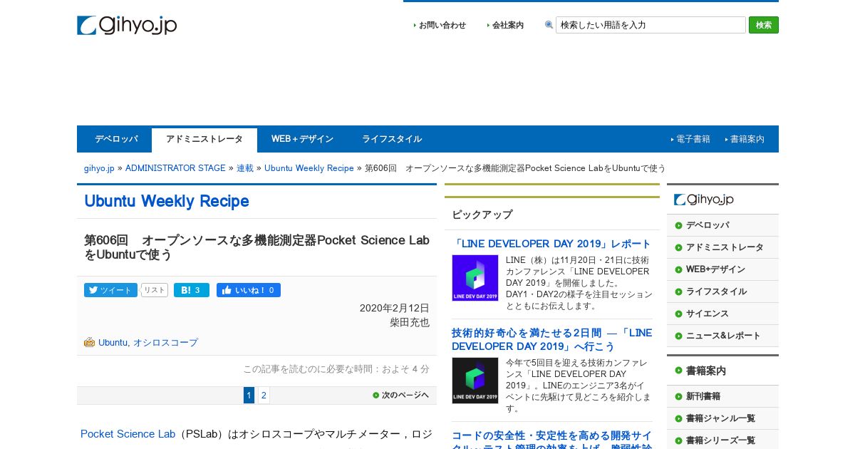
Task: Click Ubuntu Weekly Recipe breadcrumb link
Action: coord(309,168)
